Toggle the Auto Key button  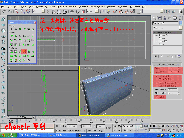[x=117, y=126]
